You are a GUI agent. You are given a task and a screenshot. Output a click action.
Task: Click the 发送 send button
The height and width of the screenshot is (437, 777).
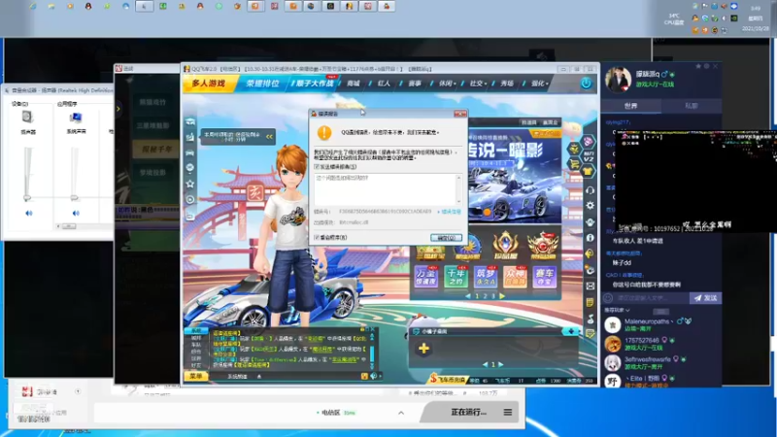(x=706, y=298)
